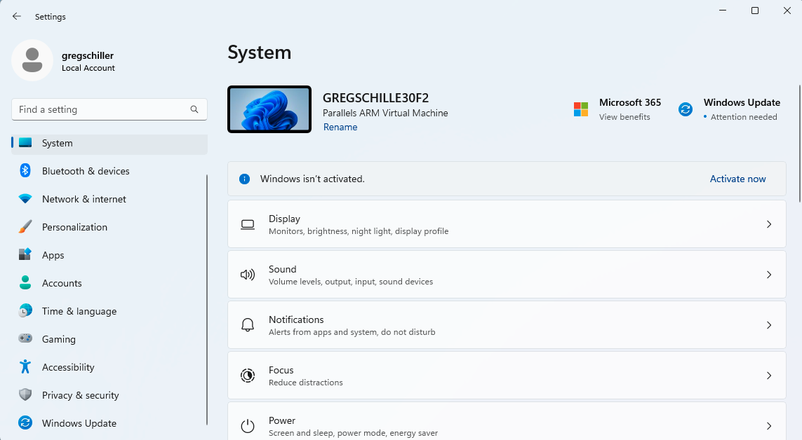Open Accessibility settings
Viewport: 802px width, 440px height.
68,367
